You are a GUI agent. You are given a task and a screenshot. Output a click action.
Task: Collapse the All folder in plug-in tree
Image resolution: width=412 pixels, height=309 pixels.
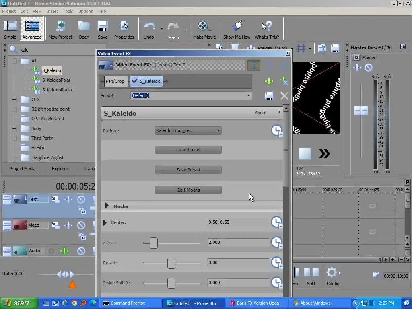coord(14,61)
